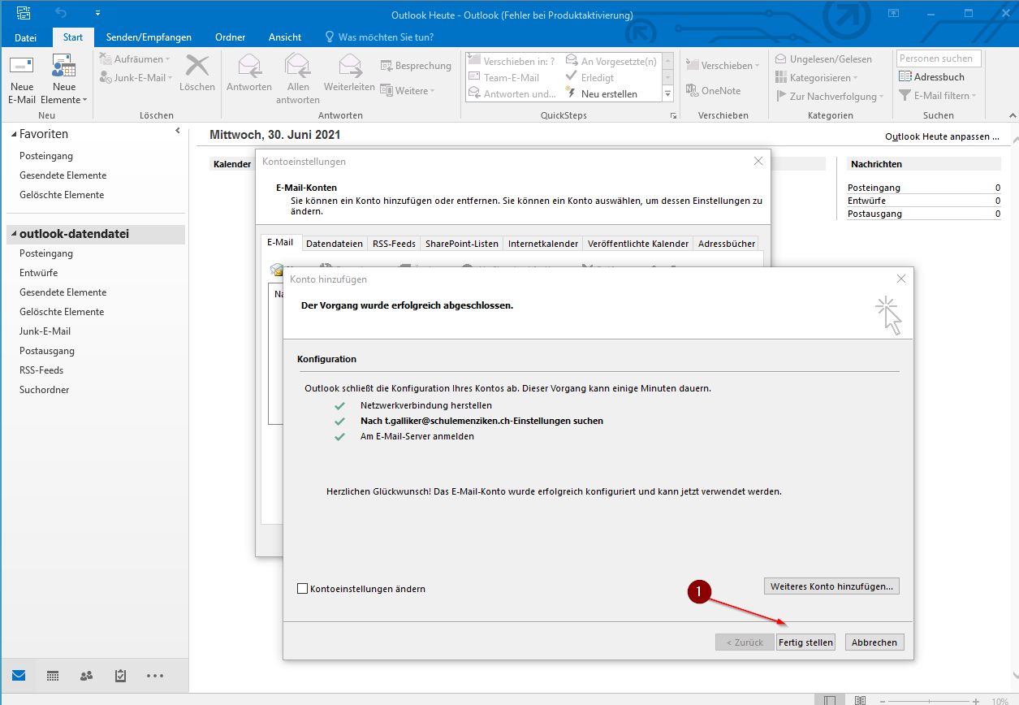Show more navigation options ellipsis

pyautogui.click(x=155, y=676)
